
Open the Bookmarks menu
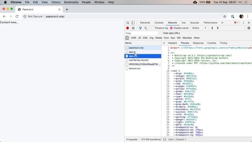71,2
